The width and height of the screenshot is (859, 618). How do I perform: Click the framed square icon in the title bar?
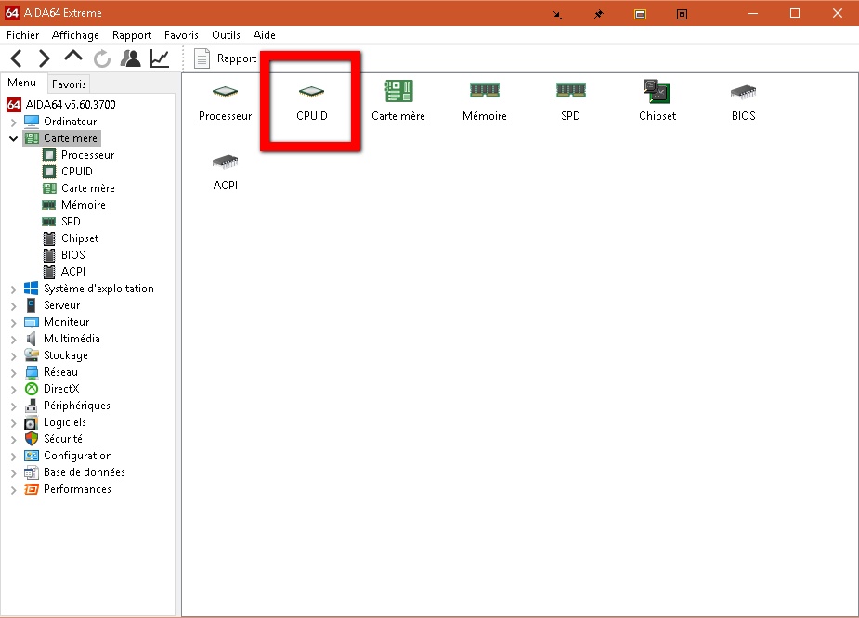pos(682,14)
